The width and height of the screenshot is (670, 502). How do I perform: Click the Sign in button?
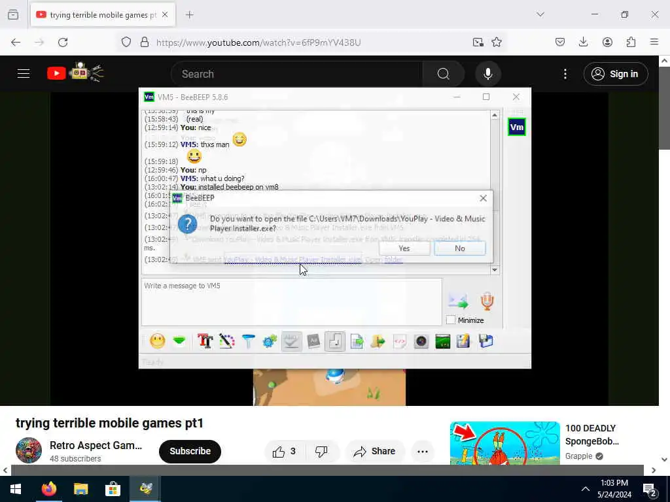616,74
